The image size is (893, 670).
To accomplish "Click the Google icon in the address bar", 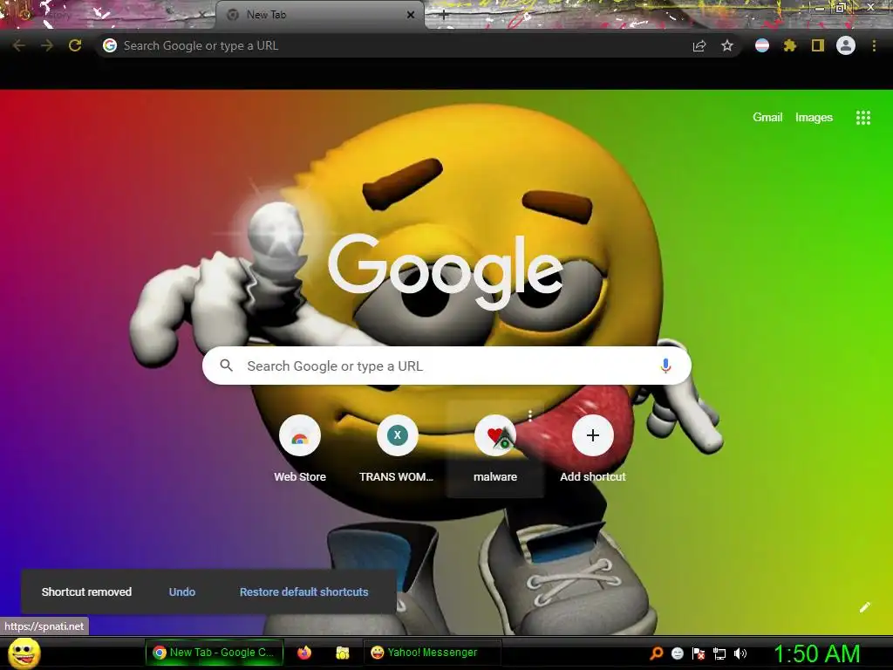I will coord(110,45).
